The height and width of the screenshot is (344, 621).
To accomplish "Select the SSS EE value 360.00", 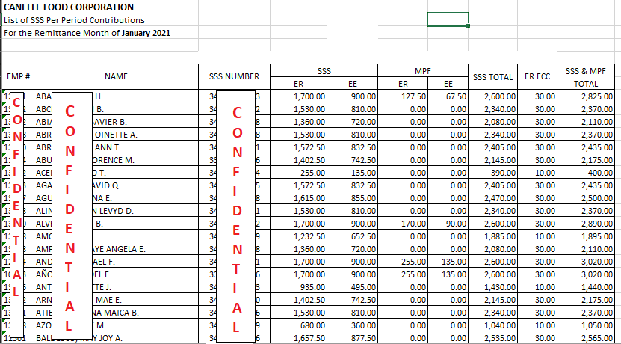I will click(352, 325).
